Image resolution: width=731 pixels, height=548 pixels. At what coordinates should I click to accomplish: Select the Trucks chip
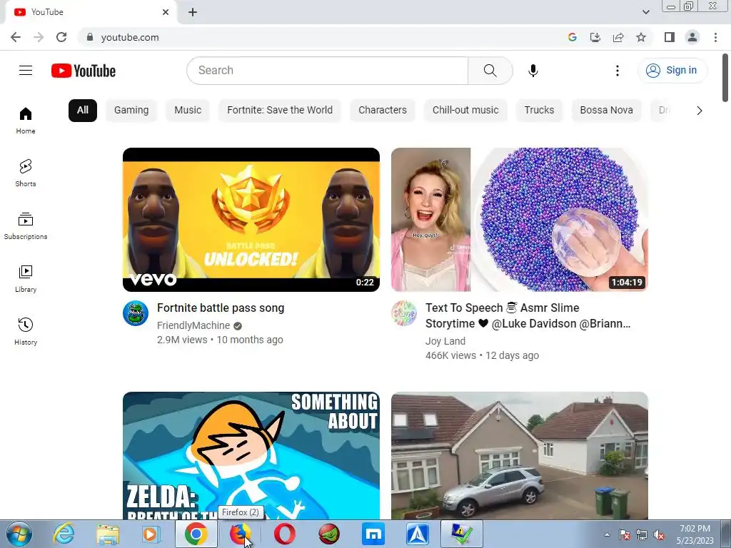[x=540, y=111]
